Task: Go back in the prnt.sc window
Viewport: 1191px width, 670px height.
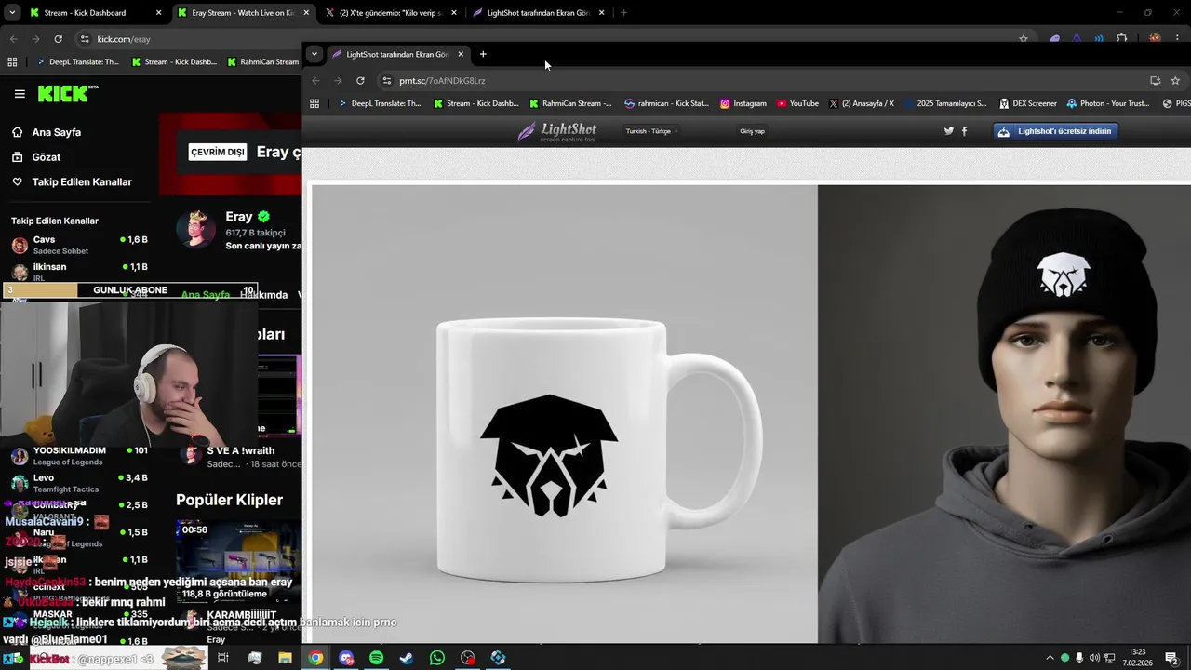Action: 315,80
